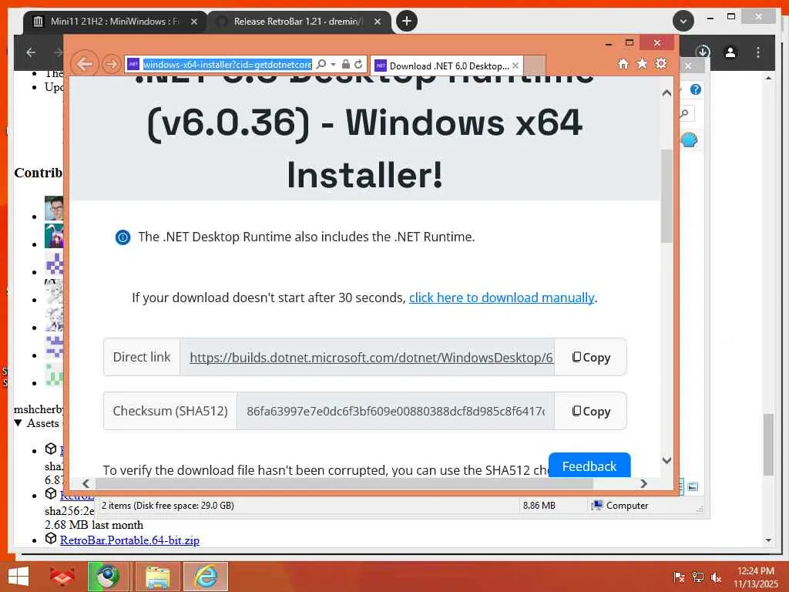
Task: Open the IE Tools gear menu
Action: point(660,63)
